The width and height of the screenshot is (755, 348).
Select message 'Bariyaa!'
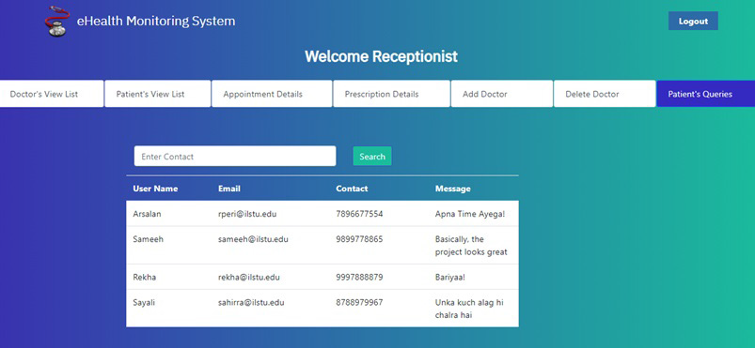pos(450,278)
